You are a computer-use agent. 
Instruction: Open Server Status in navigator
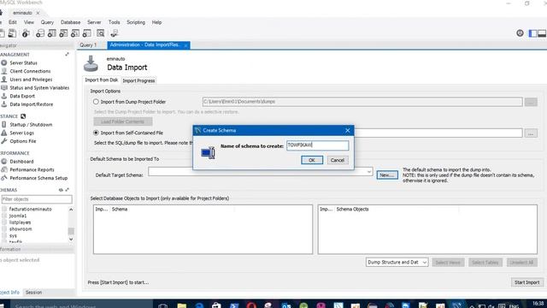[23, 62]
